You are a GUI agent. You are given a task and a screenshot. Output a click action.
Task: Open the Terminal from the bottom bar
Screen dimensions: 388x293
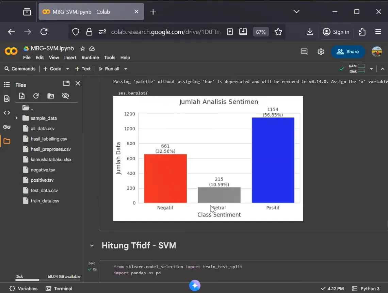click(x=59, y=288)
